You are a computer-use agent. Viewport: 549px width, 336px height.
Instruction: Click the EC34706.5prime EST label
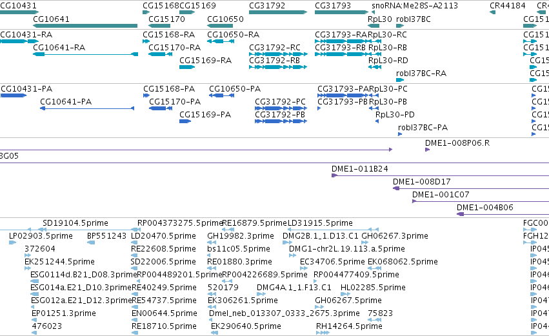(332, 261)
